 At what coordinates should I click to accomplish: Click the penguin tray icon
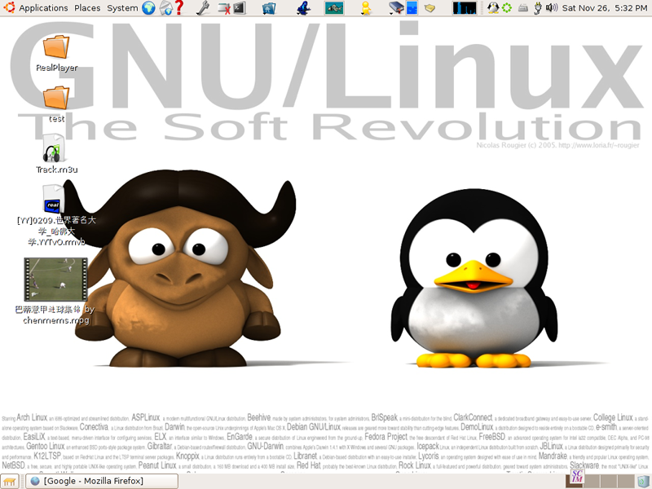pyautogui.click(x=493, y=8)
